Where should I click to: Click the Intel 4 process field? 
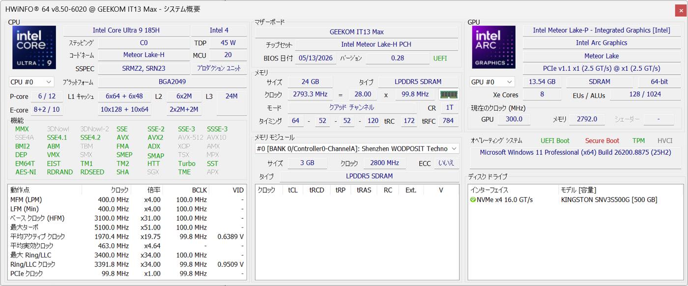coord(219,30)
